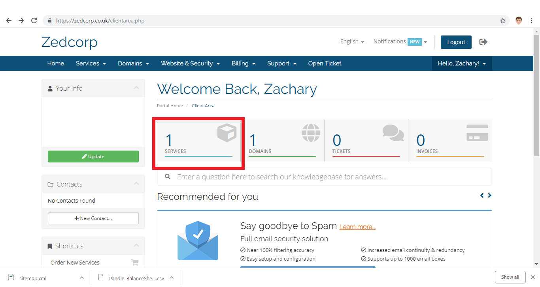540x287 pixels.
Task: Click the Logout button
Action: tap(456, 42)
